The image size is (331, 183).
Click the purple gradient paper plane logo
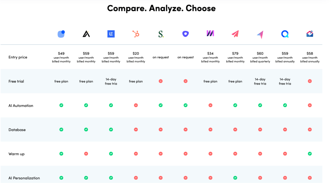click(260, 34)
